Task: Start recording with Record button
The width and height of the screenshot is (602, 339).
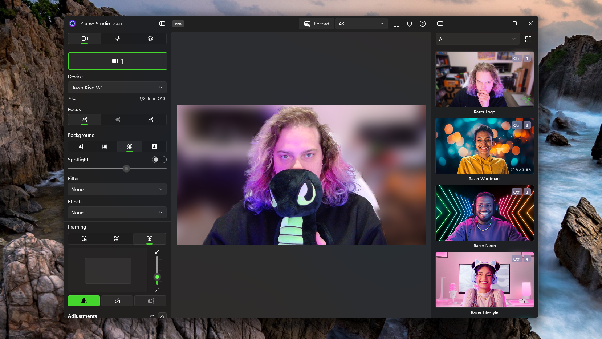Action: coord(316,24)
